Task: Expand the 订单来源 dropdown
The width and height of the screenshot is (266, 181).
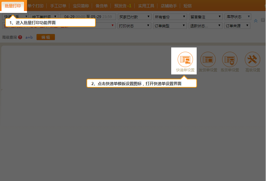Action: click(x=237, y=26)
